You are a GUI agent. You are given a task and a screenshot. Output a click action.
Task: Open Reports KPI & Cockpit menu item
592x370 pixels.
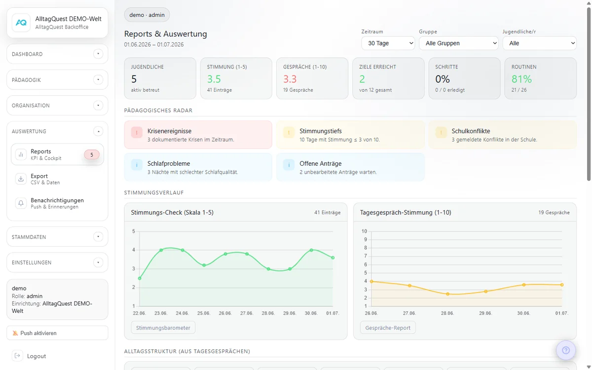click(57, 154)
